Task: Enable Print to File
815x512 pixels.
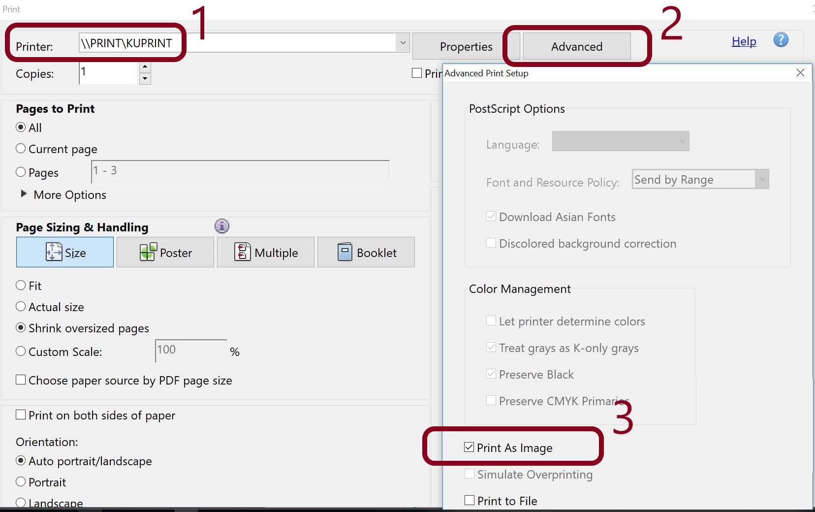Action: point(469,500)
